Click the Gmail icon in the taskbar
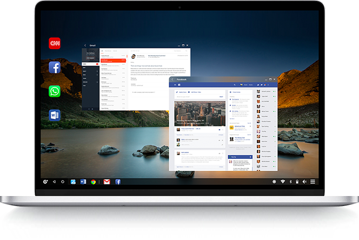359x240 pixels. click(107, 182)
